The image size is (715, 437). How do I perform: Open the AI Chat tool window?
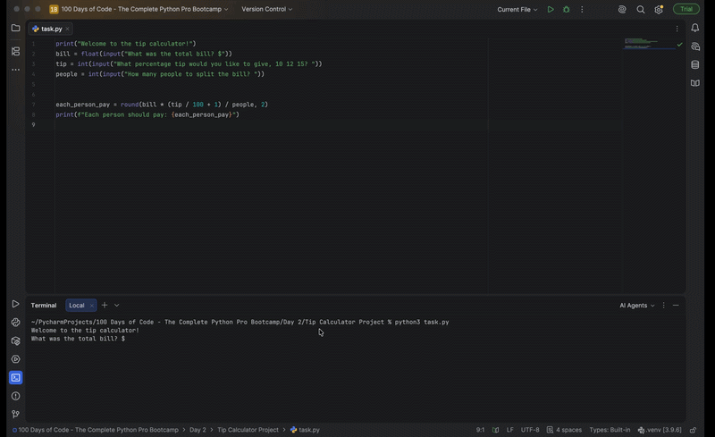(695, 46)
